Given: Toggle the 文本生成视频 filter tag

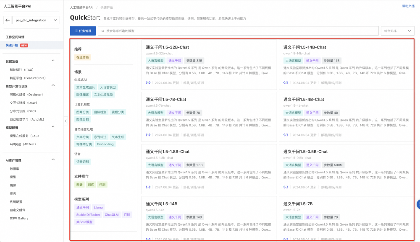Looking at the screenshot, I should (103, 95).
